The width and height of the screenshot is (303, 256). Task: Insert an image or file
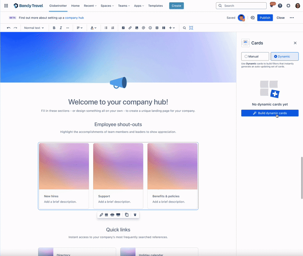click(x=137, y=28)
